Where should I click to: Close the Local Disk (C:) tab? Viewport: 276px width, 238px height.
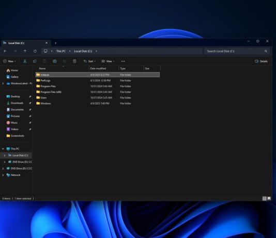[47, 43]
